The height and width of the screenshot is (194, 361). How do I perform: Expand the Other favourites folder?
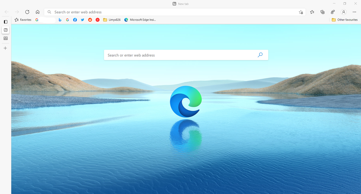(x=345, y=20)
